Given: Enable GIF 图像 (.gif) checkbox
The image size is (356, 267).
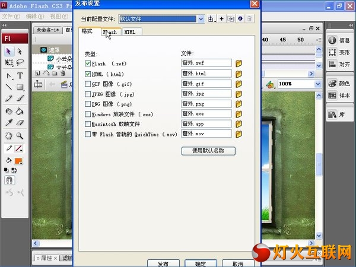Looking at the screenshot, I should [88, 84].
